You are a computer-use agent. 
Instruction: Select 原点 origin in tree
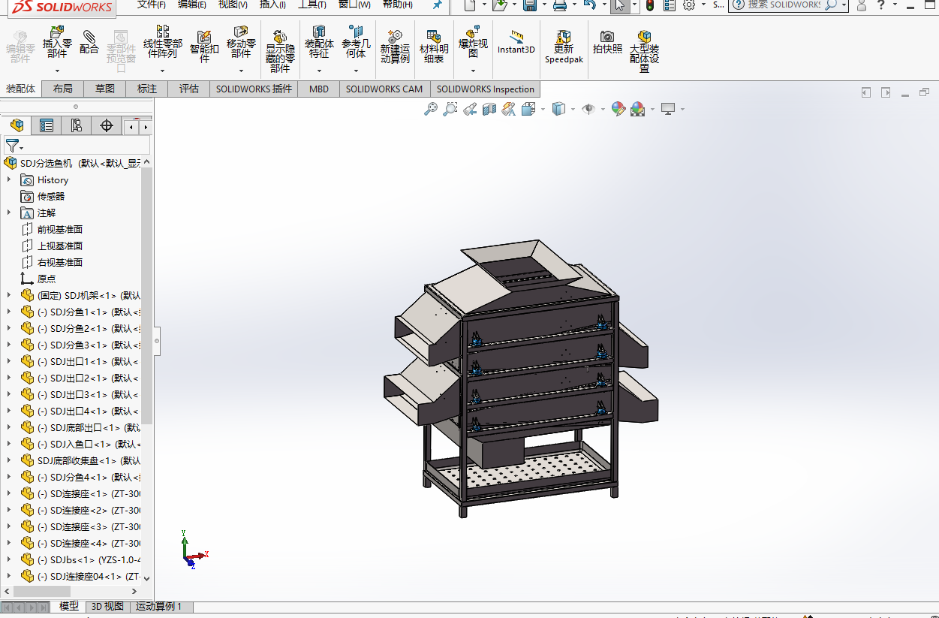click(47, 279)
